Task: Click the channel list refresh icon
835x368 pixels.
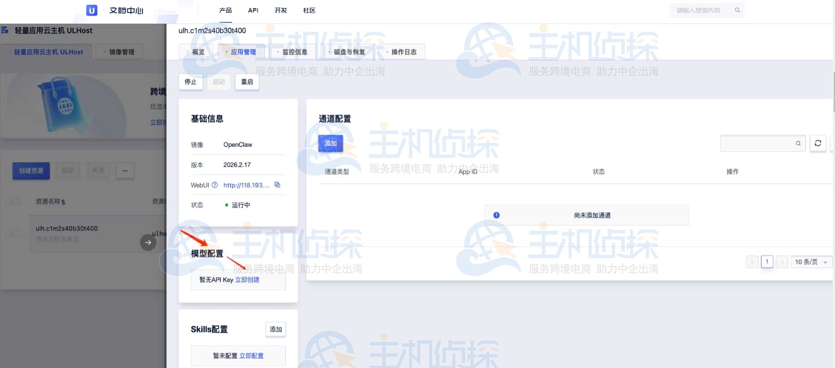Action: coord(818,143)
